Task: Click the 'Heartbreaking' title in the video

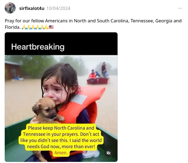Action: pyautogui.click(x=38, y=47)
